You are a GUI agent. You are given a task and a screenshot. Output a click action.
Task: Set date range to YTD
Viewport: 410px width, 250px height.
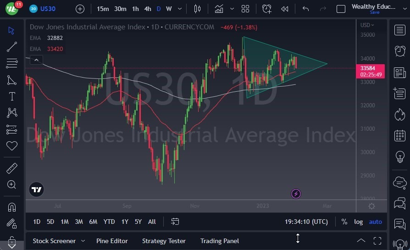[109, 222]
